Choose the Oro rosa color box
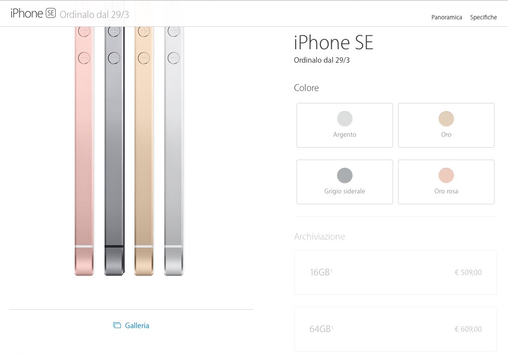 [x=446, y=182]
